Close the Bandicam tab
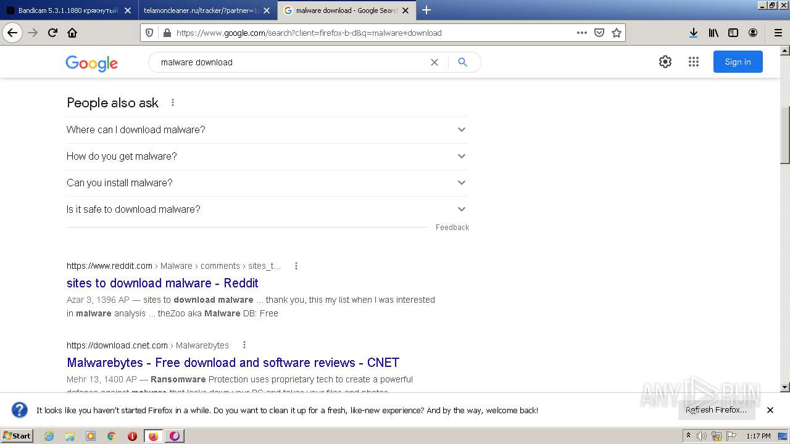The width and height of the screenshot is (790, 444). click(x=127, y=10)
